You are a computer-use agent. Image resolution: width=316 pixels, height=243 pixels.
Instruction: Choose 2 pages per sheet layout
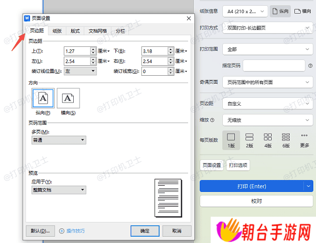[x=249, y=140]
